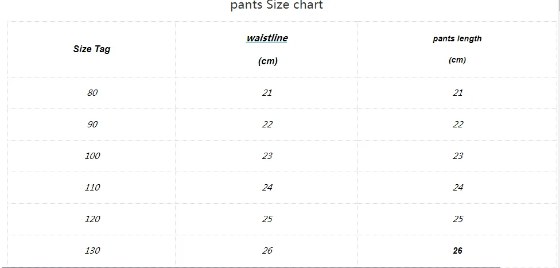Screen dimensions: 560x268
Task: Select waistline value 24
Action: tap(267, 187)
